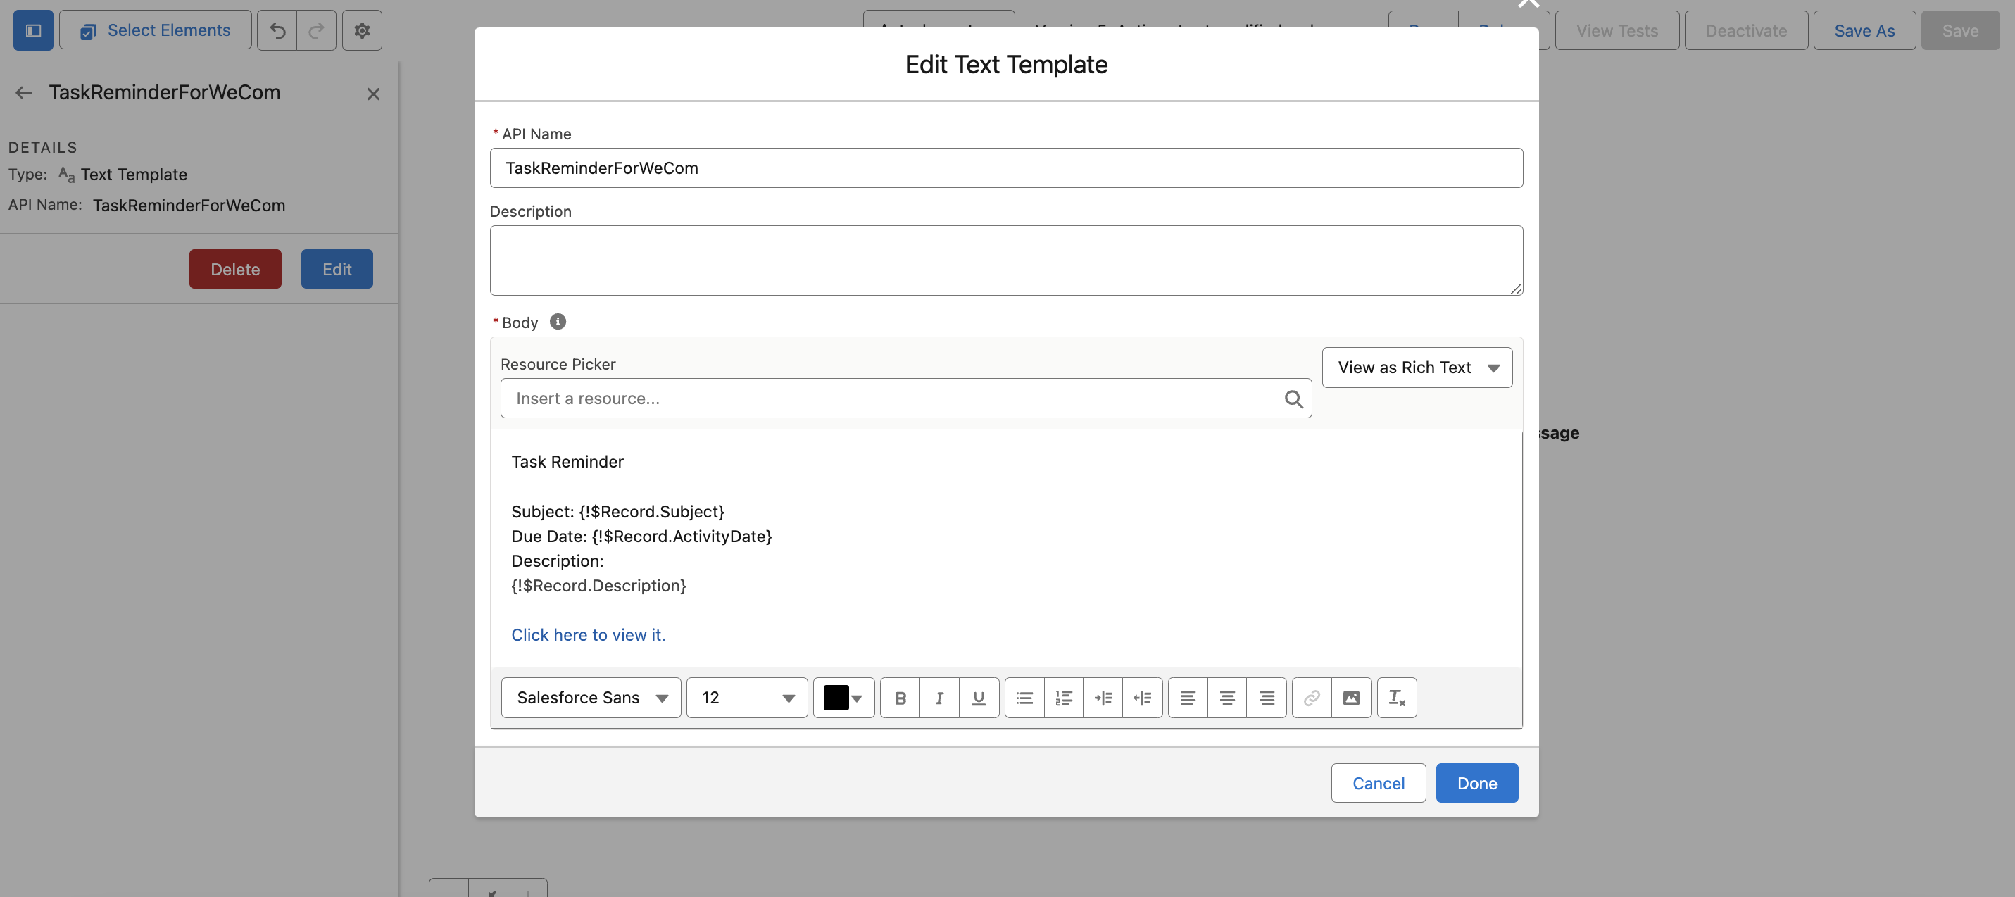
Task: Insert a bulleted list
Action: (1024, 698)
